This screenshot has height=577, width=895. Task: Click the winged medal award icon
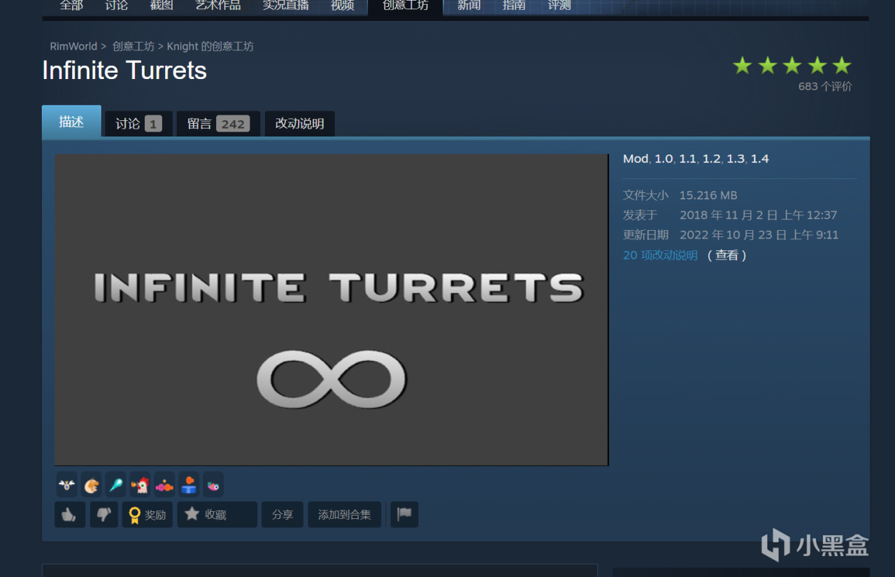(x=67, y=484)
